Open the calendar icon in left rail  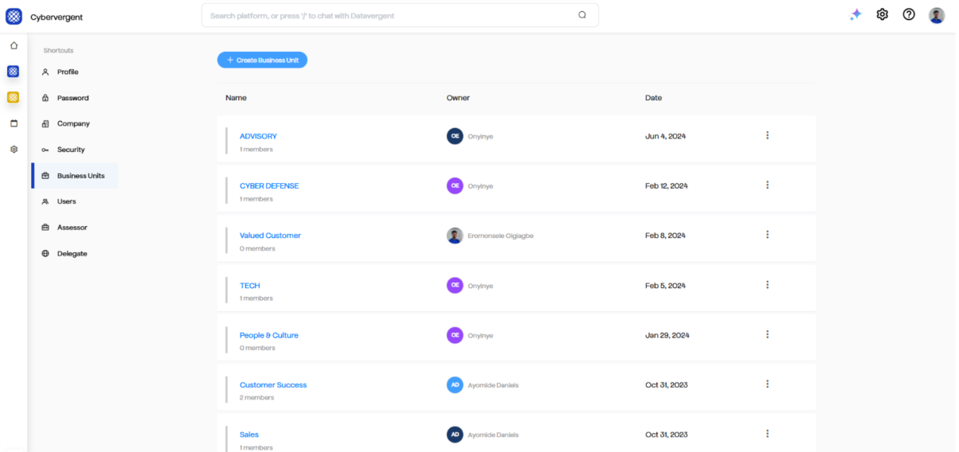[14, 123]
